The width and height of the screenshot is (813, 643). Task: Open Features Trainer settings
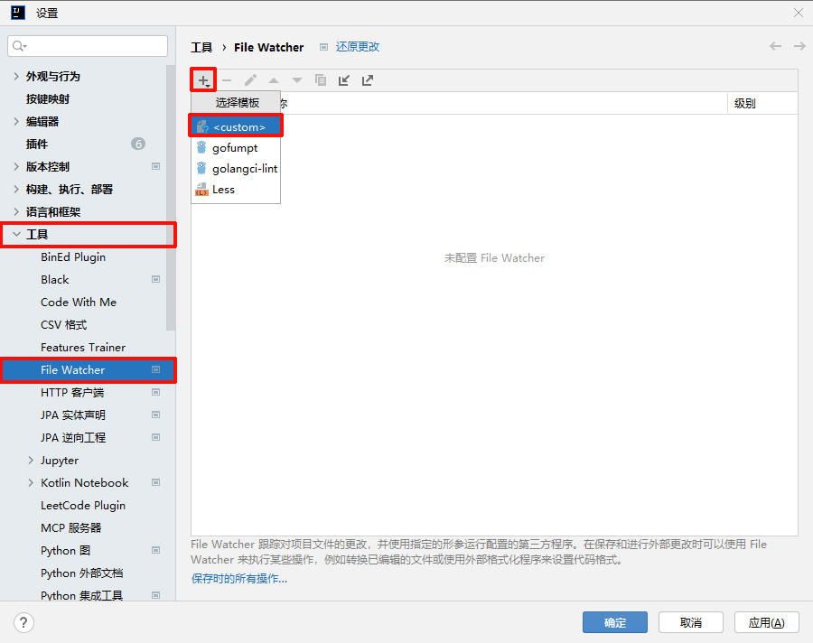tap(83, 348)
